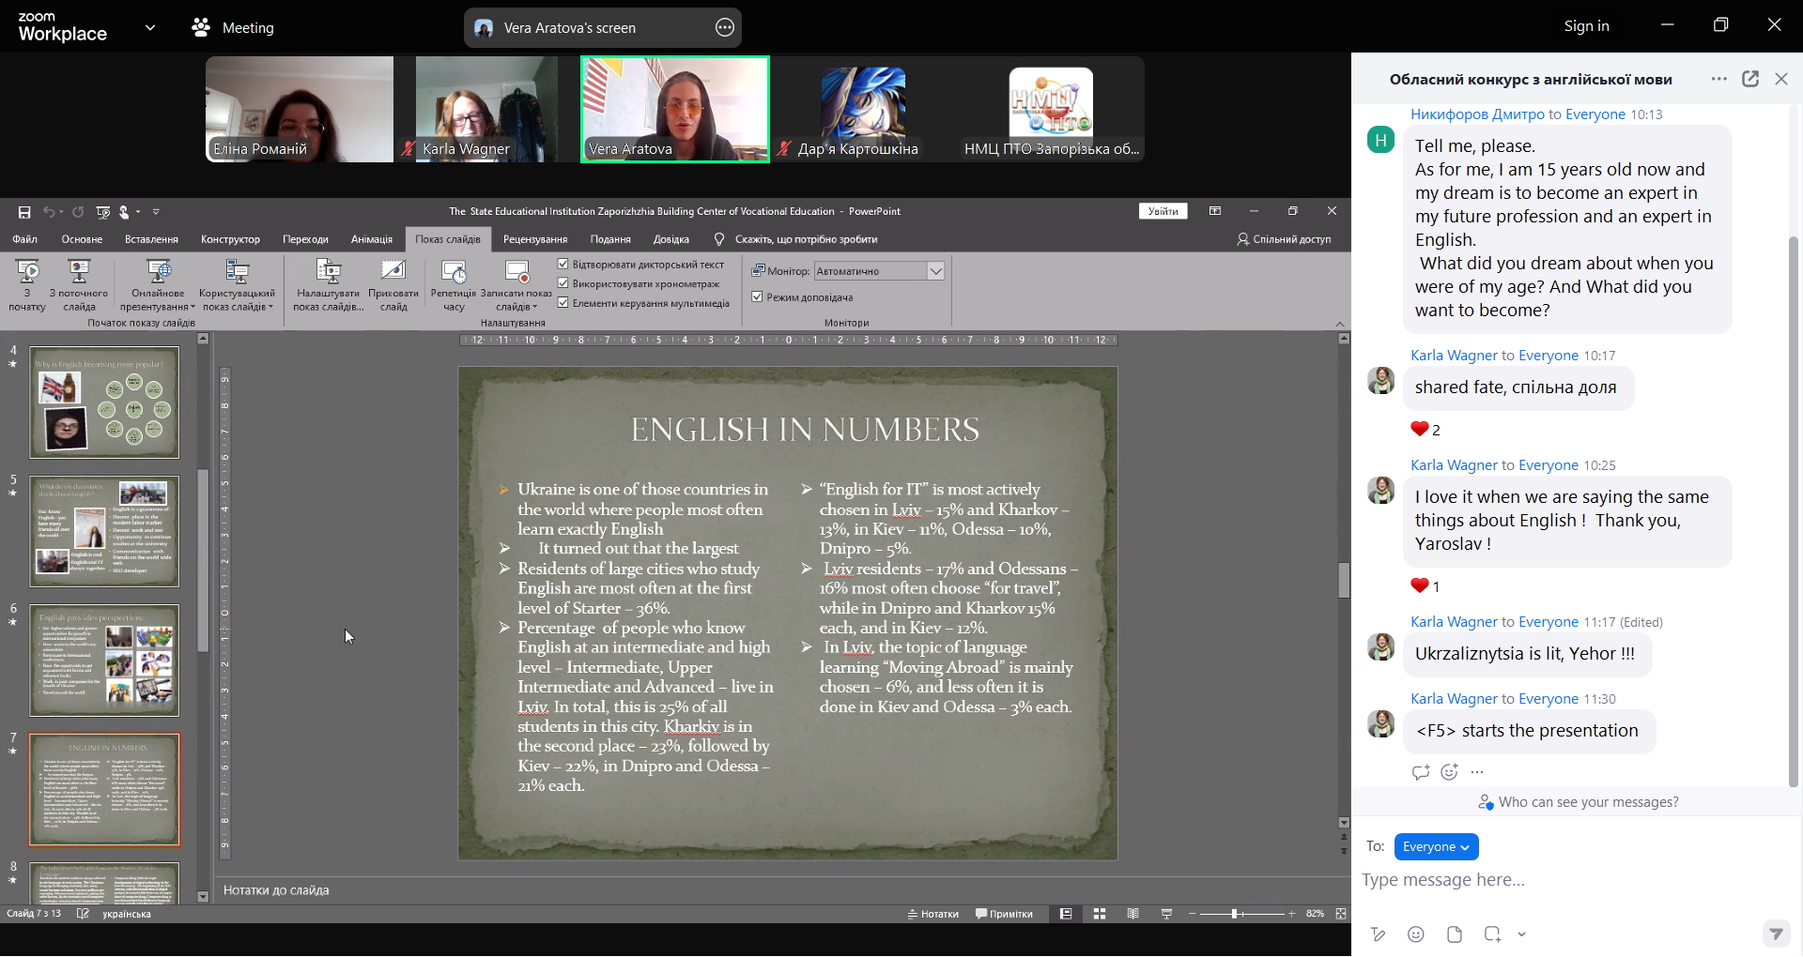Click the PowerPoint save icon
This screenshot has width=1803, height=957.
[24, 212]
